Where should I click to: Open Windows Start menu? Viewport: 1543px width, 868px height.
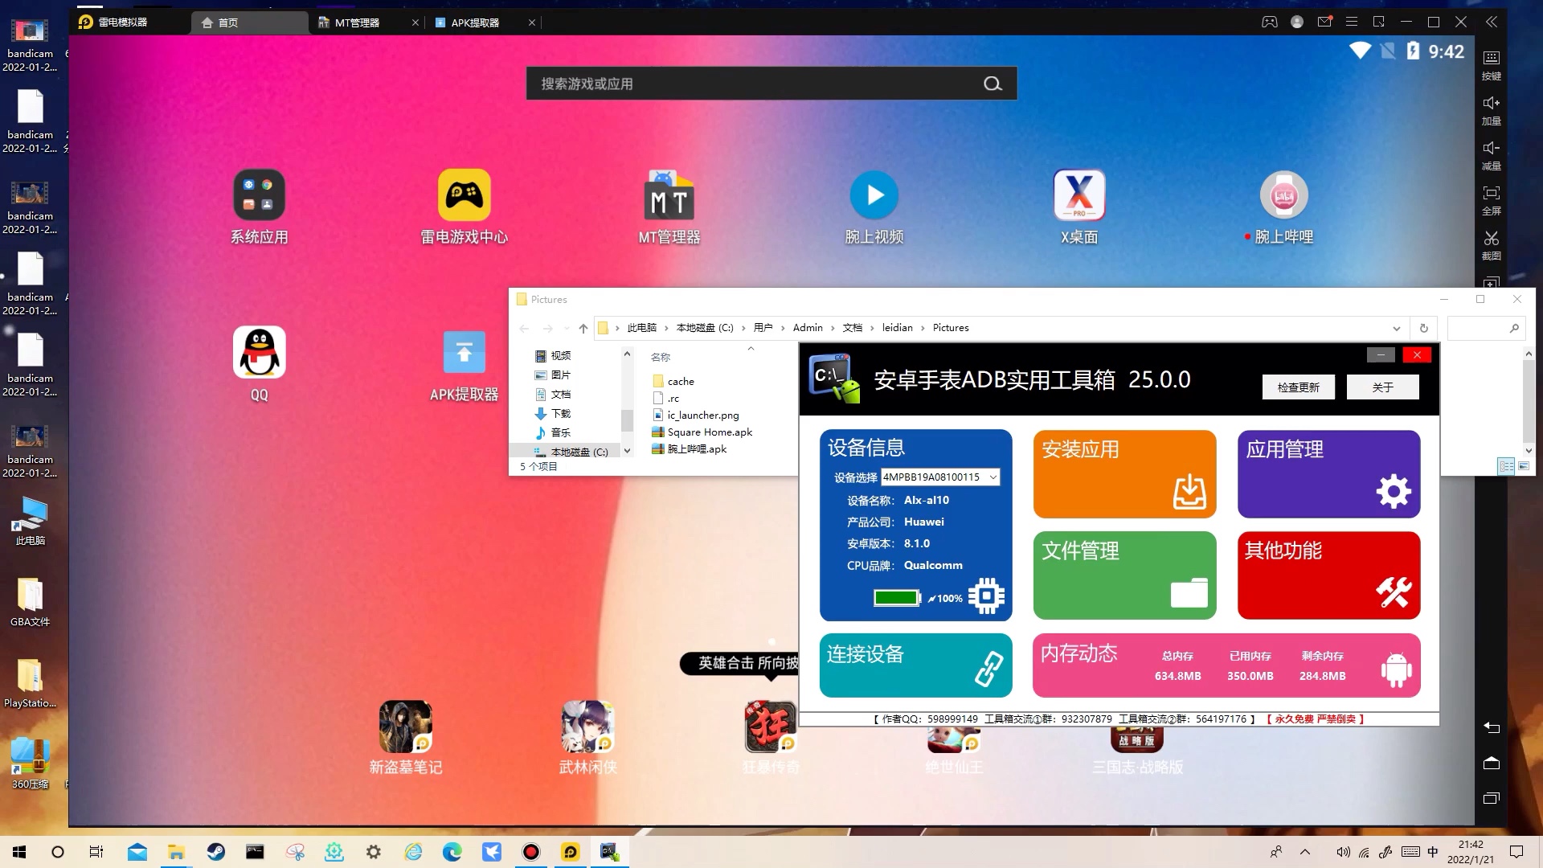pyautogui.click(x=19, y=852)
